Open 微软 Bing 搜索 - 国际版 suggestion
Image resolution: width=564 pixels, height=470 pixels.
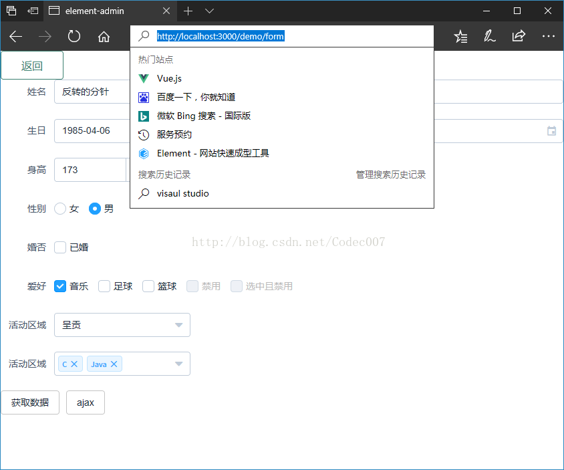click(282, 116)
